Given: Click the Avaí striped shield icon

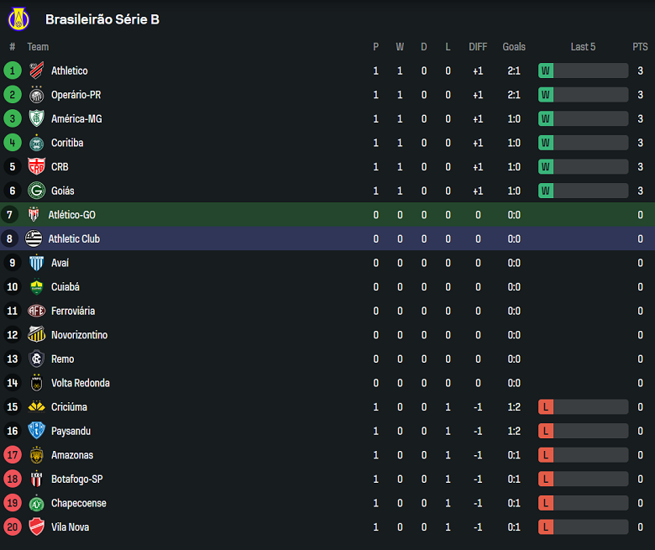Looking at the screenshot, I should coord(36,263).
